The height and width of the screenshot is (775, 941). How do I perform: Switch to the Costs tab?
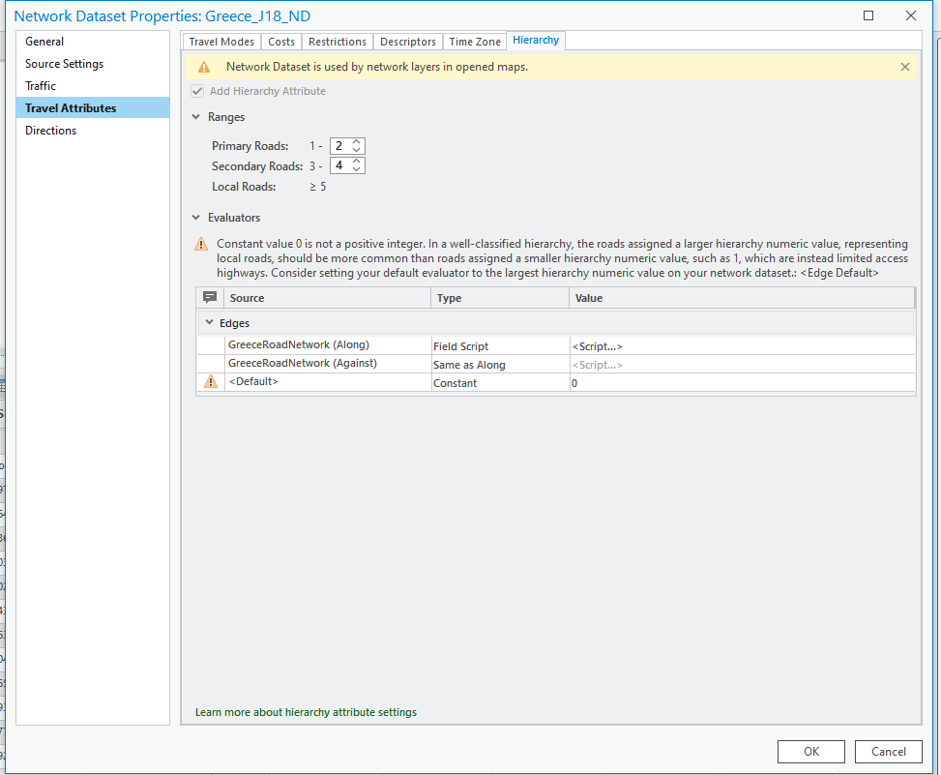[280, 42]
